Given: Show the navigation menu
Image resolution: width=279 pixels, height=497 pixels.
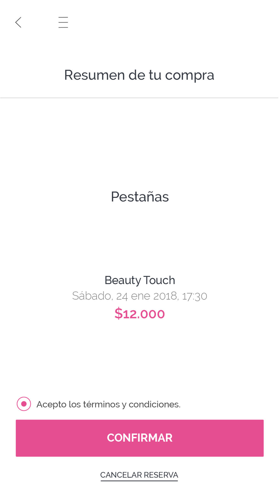Looking at the screenshot, I should click(63, 22).
